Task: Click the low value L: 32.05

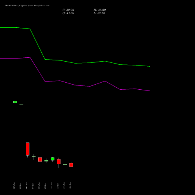Action: point(99,13)
